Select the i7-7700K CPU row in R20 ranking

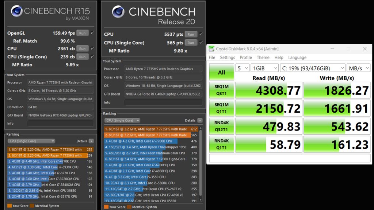(x=151, y=141)
